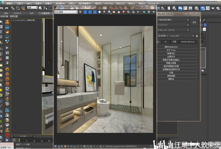Click redo arrow in main toolbar
Viewport: 221px width, 149px height.
(x=7, y=8)
